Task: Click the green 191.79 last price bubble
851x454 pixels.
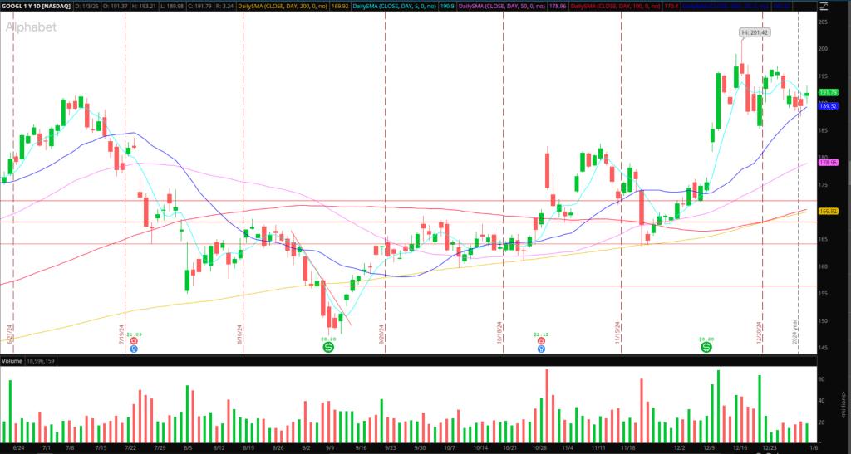Action: (829, 93)
